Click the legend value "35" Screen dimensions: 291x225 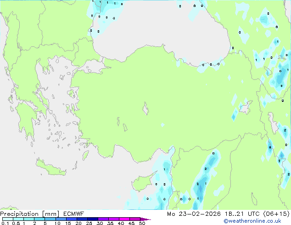point(110,223)
